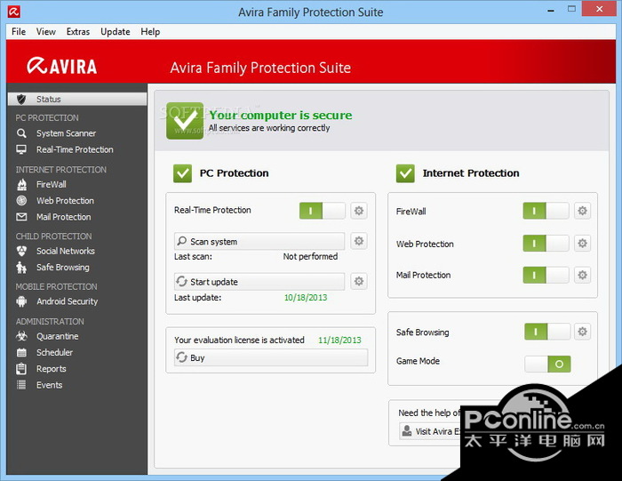The height and width of the screenshot is (481, 622).
Task: Open Real-Time Protection settings gear
Action: click(359, 211)
